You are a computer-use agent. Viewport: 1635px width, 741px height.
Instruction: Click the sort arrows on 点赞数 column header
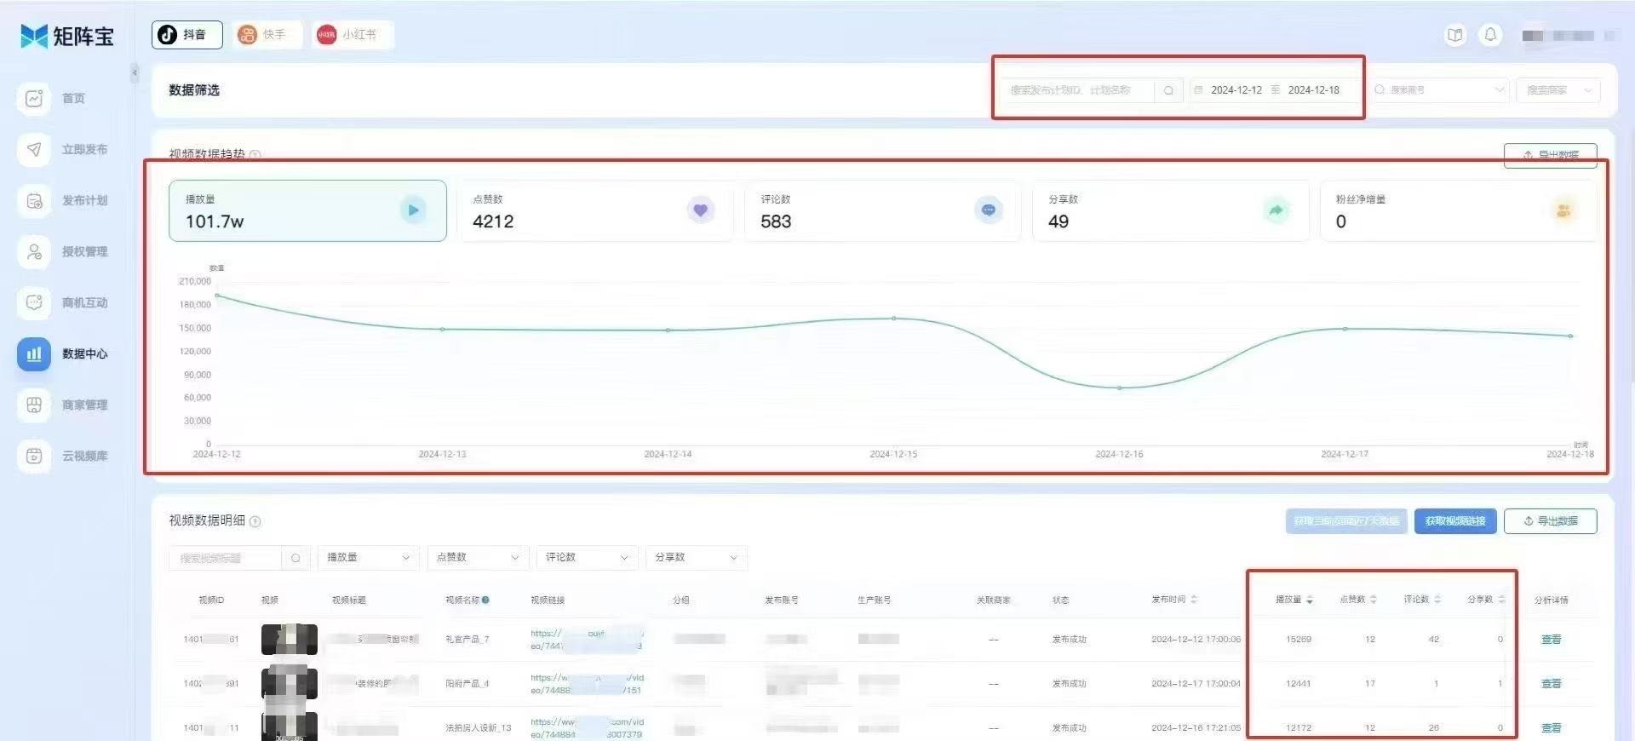click(1373, 600)
